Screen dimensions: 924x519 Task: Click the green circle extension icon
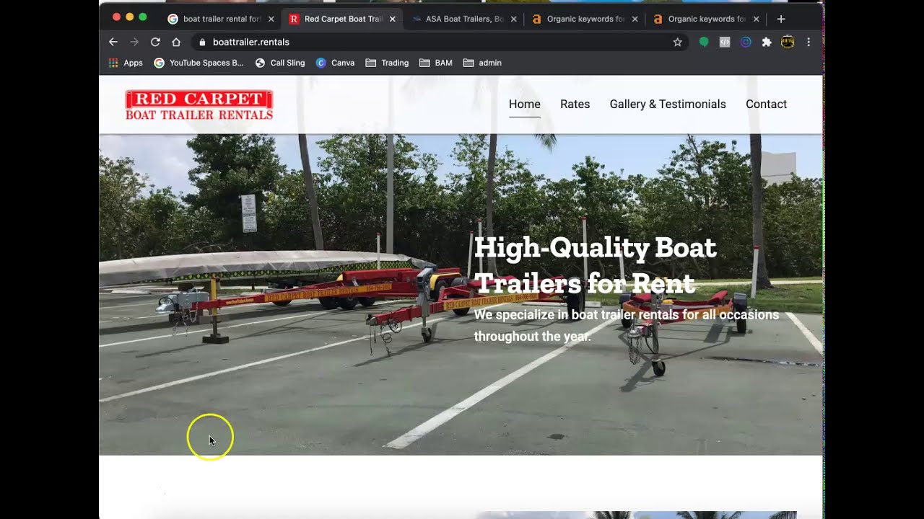[x=704, y=42]
